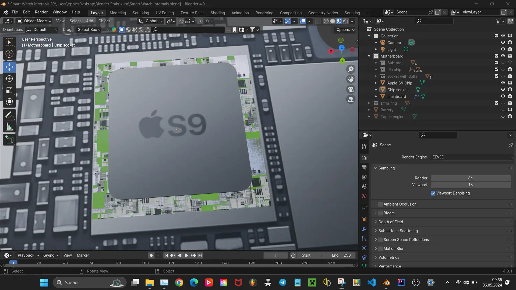The height and width of the screenshot is (290, 516).
Task: Hide Apple S9 Chip in viewport
Action: pyautogui.click(x=503, y=83)
